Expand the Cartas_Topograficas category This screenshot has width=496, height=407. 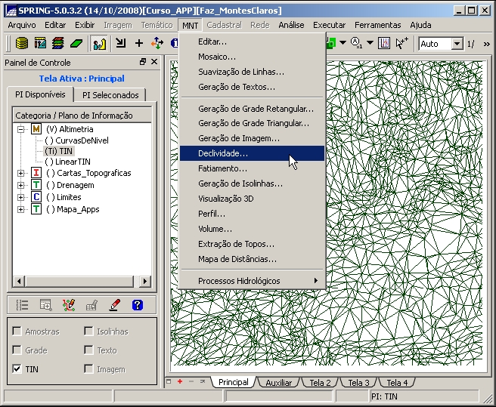(21, 173)
